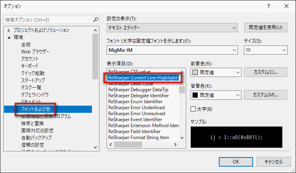
Task: Select 国際対応の設定 in the tree
Action: coord(37,131)
